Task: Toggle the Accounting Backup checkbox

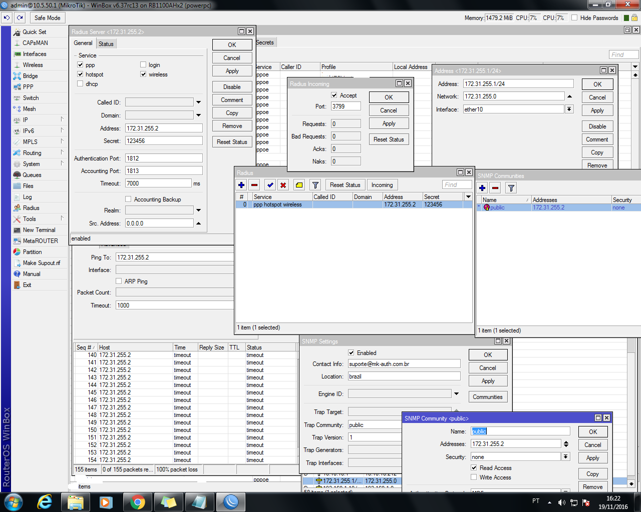Action: pos(128,199)
